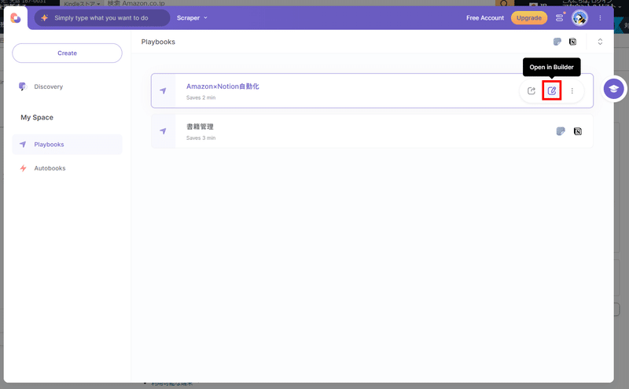Click the Notion icon on 書籍管理 row
Screen dimensions: 629x389
coord(578,131)
